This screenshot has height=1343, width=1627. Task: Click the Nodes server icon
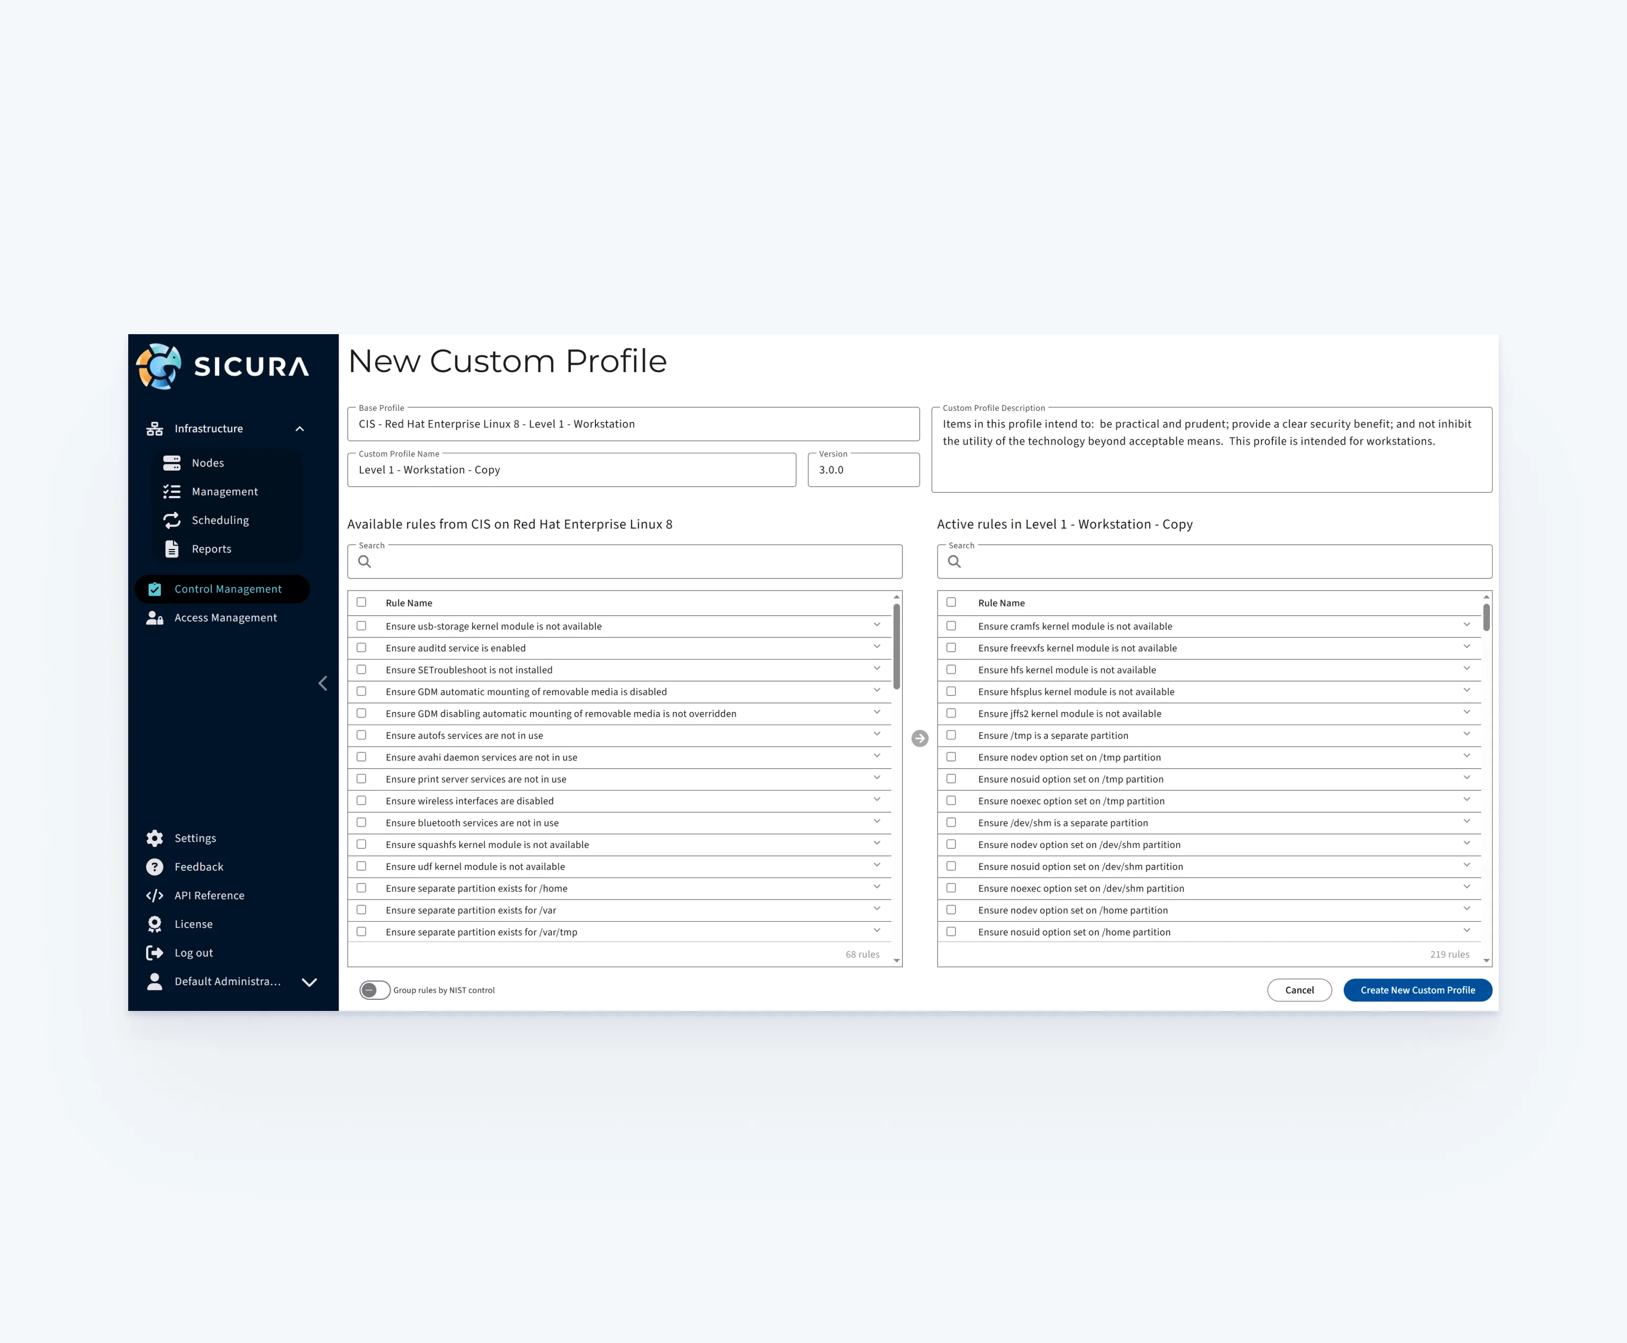click(x=172, y=462)
